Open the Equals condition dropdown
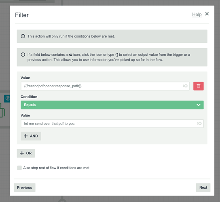 (x=112, y=105)
